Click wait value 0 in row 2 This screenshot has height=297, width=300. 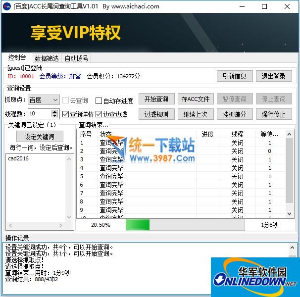[x=270, y=151]
